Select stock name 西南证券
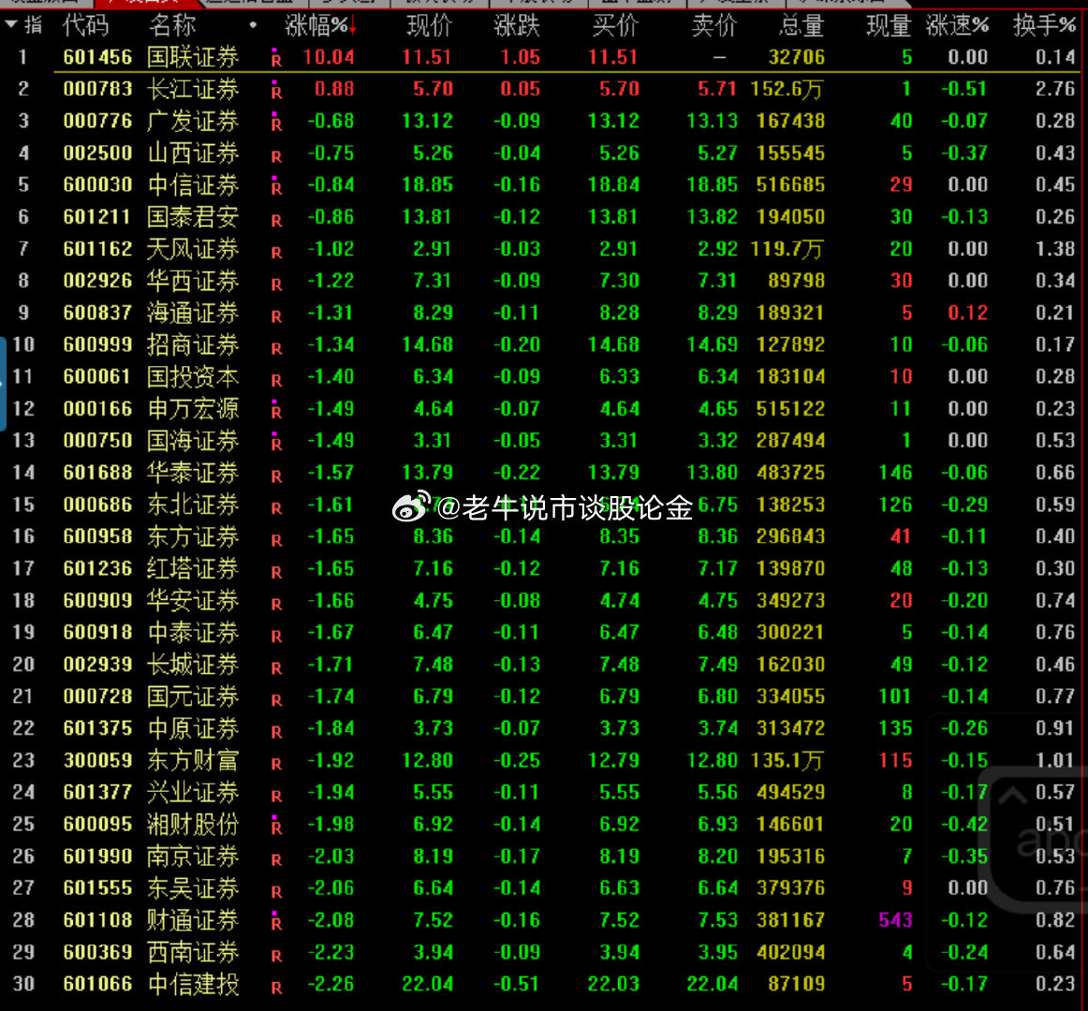Image resolution: width=1088 pixels, height=1011 pixels. click(x=193, y=952)
